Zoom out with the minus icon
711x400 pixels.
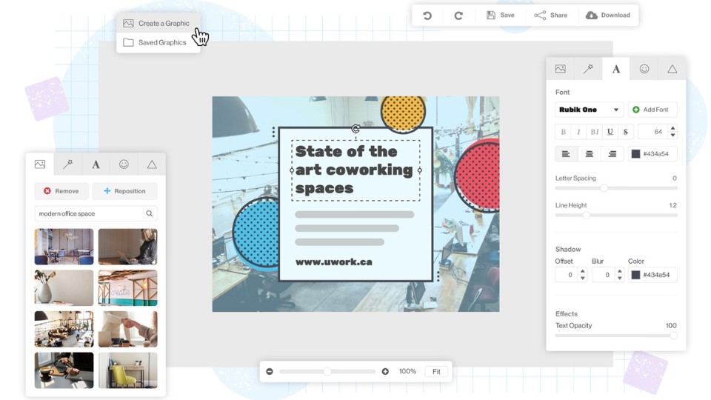(x=270, y=371)
